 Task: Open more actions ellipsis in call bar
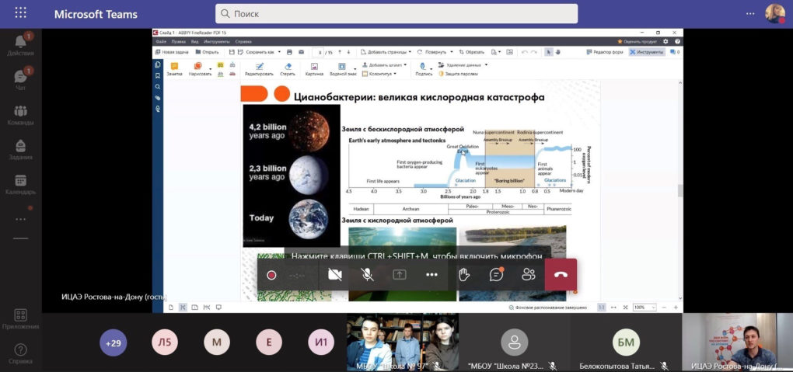point(431,274)
